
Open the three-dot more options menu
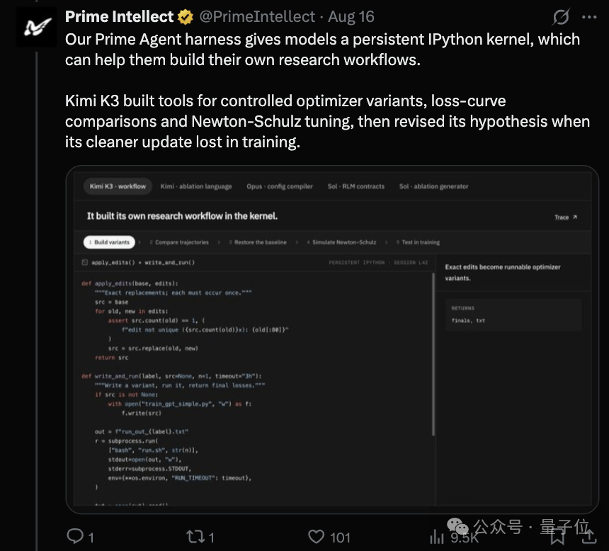pos(589,17)
